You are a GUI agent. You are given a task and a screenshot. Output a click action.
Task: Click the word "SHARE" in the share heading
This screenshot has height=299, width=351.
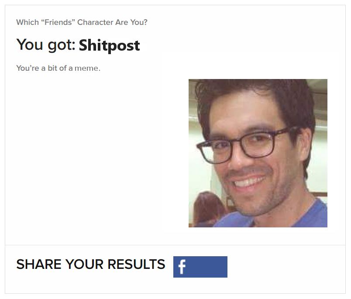38,264
